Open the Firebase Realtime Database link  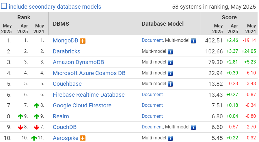89,95
